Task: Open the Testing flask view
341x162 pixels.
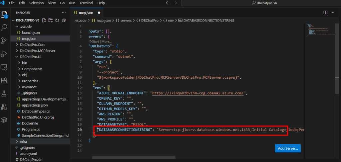Action: (4, 94)
